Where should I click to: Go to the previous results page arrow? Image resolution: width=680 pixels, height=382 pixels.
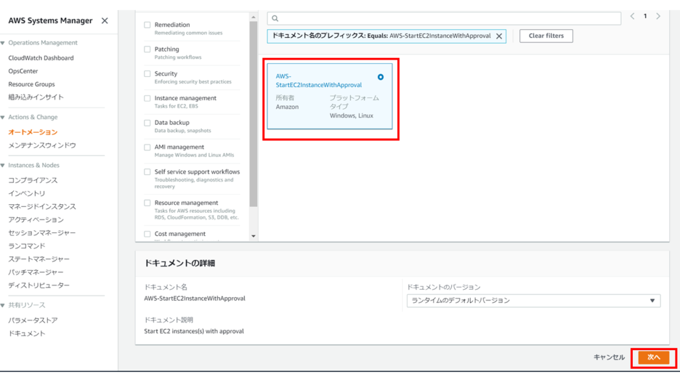pyautogui.click(x=632, y=16)
